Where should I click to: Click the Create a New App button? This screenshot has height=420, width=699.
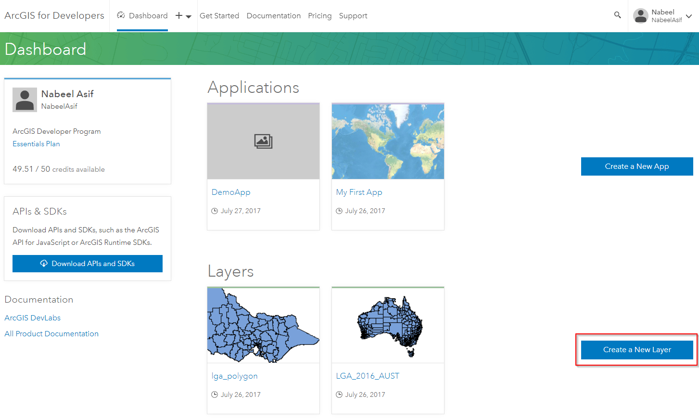(637, 166)
